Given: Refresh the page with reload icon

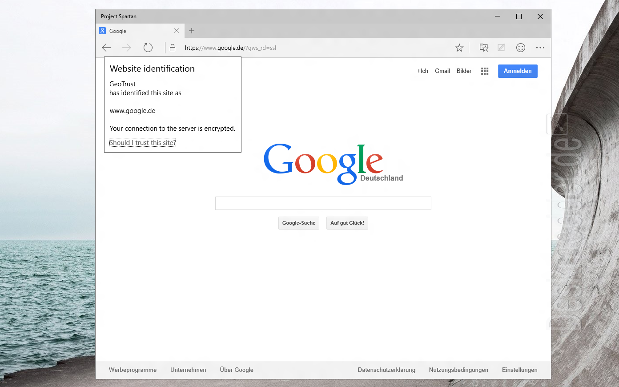Looking at the screenshot, I should point(148,48).
